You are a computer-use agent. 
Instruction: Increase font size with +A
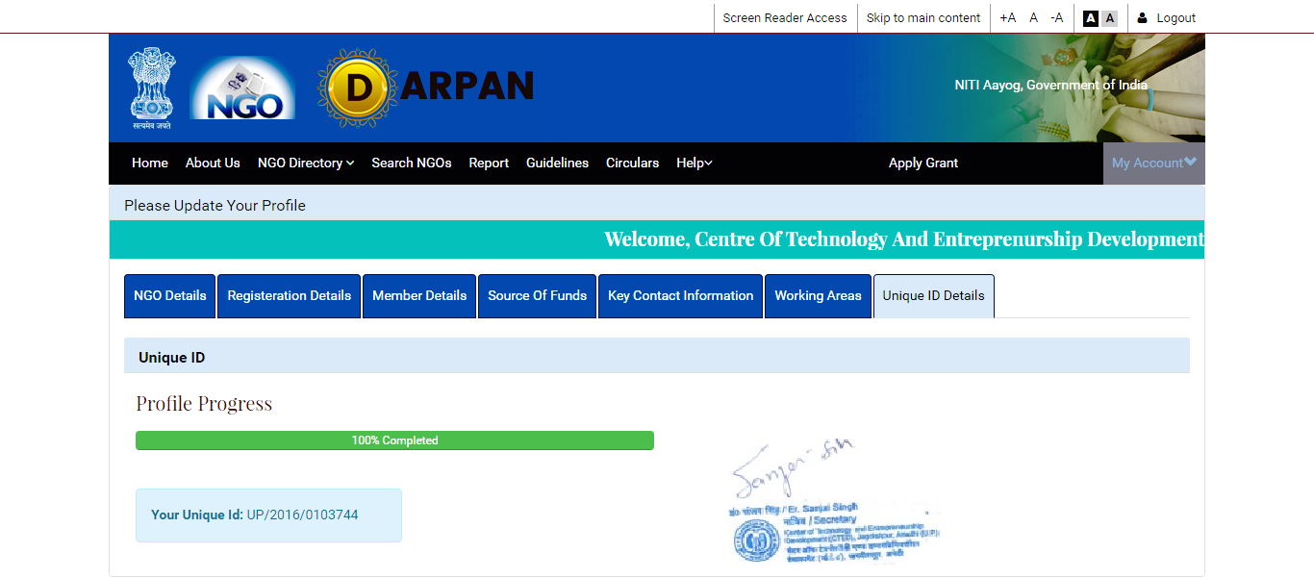tap(1007, 17)
